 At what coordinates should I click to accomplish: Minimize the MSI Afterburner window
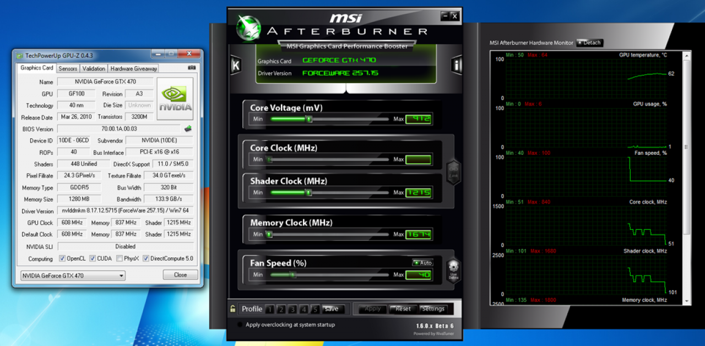(444, 16)
